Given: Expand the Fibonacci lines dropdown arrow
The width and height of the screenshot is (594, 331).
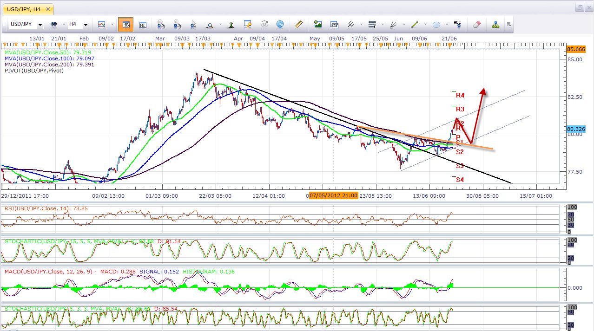Looking at the screenshot, I should pos(382,25).
